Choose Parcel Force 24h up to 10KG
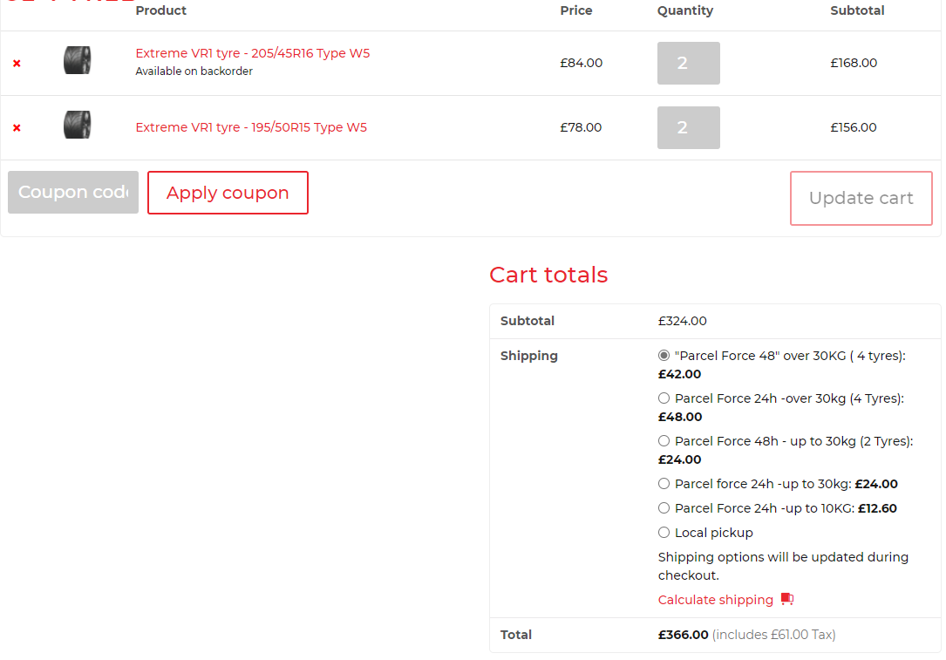Screen dimensions: 946x660 664,508
